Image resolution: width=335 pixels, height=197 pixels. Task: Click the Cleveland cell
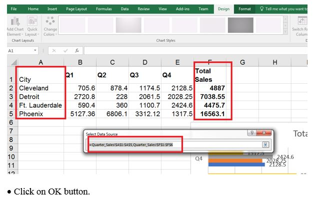[x=41, y=88]
